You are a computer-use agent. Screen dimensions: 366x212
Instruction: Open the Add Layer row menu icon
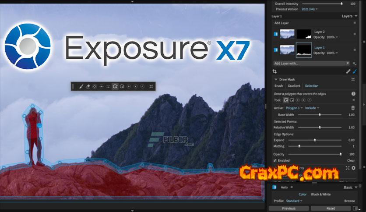pos(355,23)
